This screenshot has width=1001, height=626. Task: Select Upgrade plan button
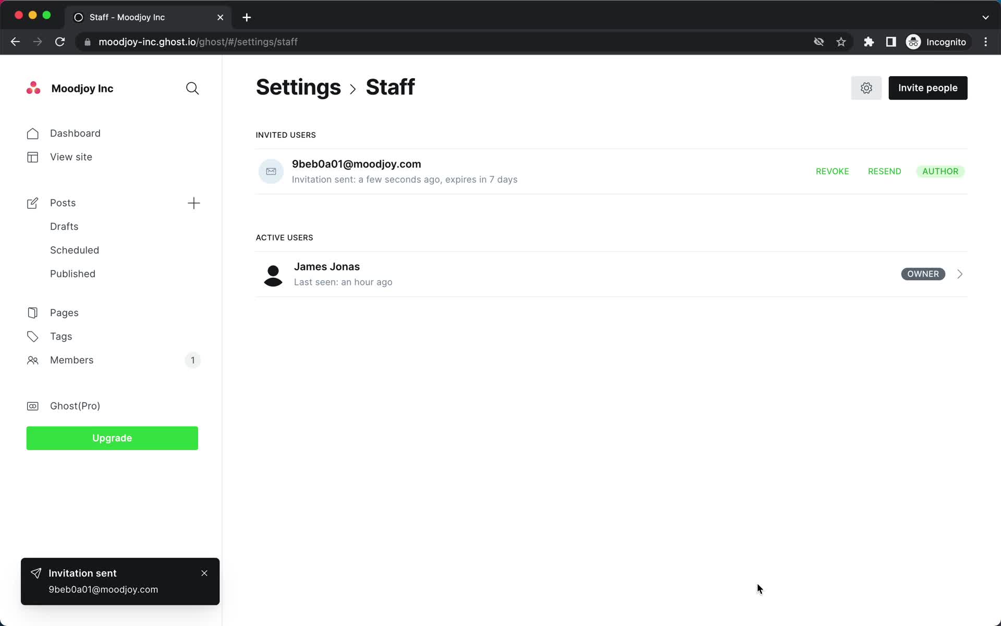113,438
